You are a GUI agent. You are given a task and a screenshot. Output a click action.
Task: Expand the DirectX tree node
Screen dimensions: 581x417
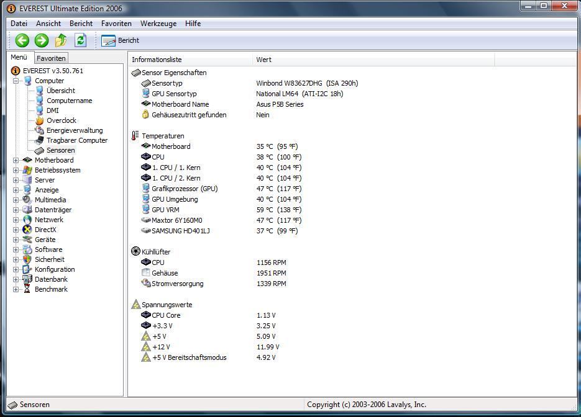point(16,230)
